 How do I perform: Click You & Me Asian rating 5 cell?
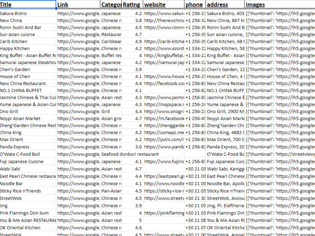[x=132, y=220]
